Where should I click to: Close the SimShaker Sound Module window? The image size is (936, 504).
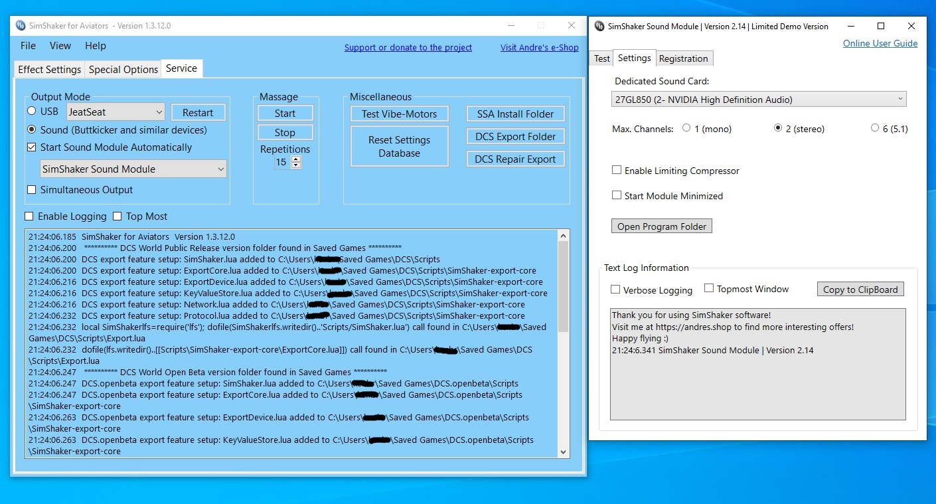pyautogui.click(x=911, y=27)
